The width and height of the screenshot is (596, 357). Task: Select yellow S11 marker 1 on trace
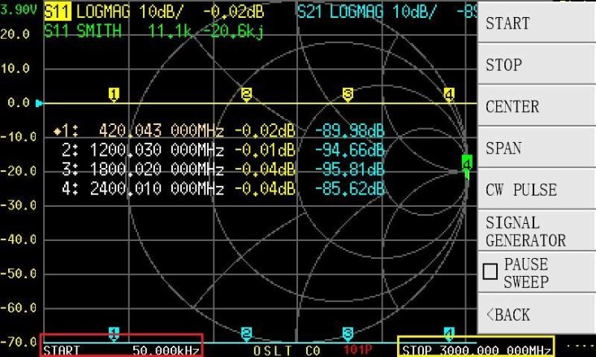(x=114, y=94)
